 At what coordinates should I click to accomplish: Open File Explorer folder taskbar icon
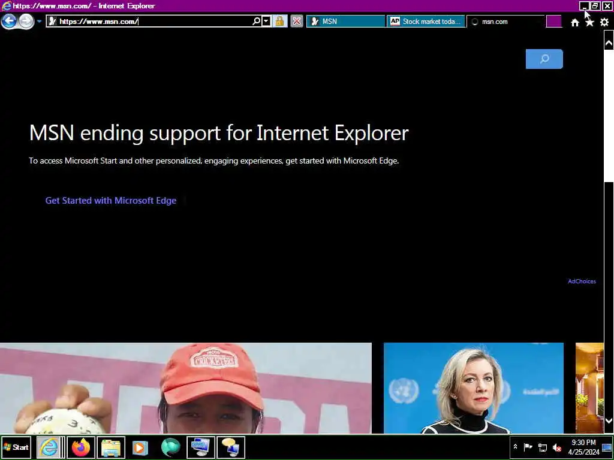[111, 447]
